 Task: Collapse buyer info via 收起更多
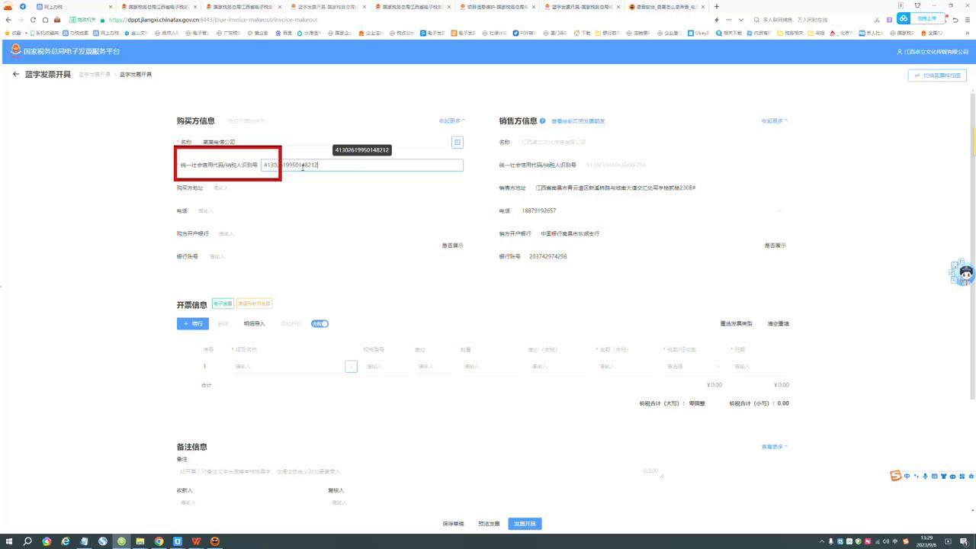[x=452, y=120]
